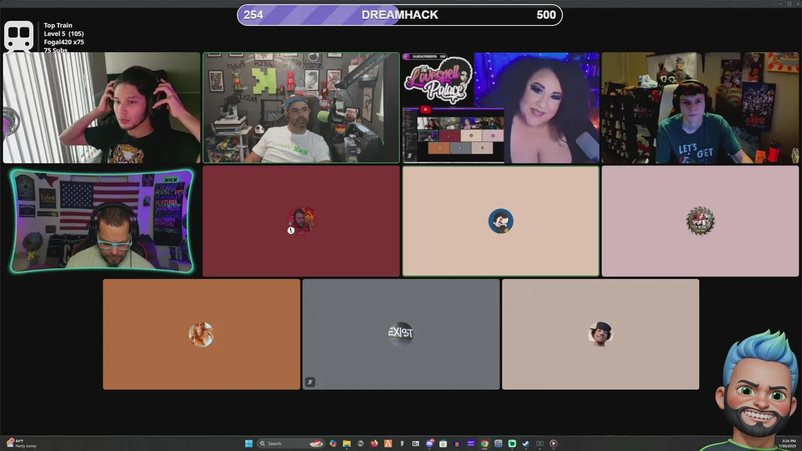Click the Level 5 (105) text
The height and width of the screenshot is (451, 802).
click(x=63, y=34)
